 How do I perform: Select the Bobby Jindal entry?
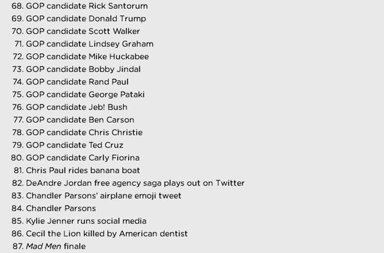(x=76, y=69)
